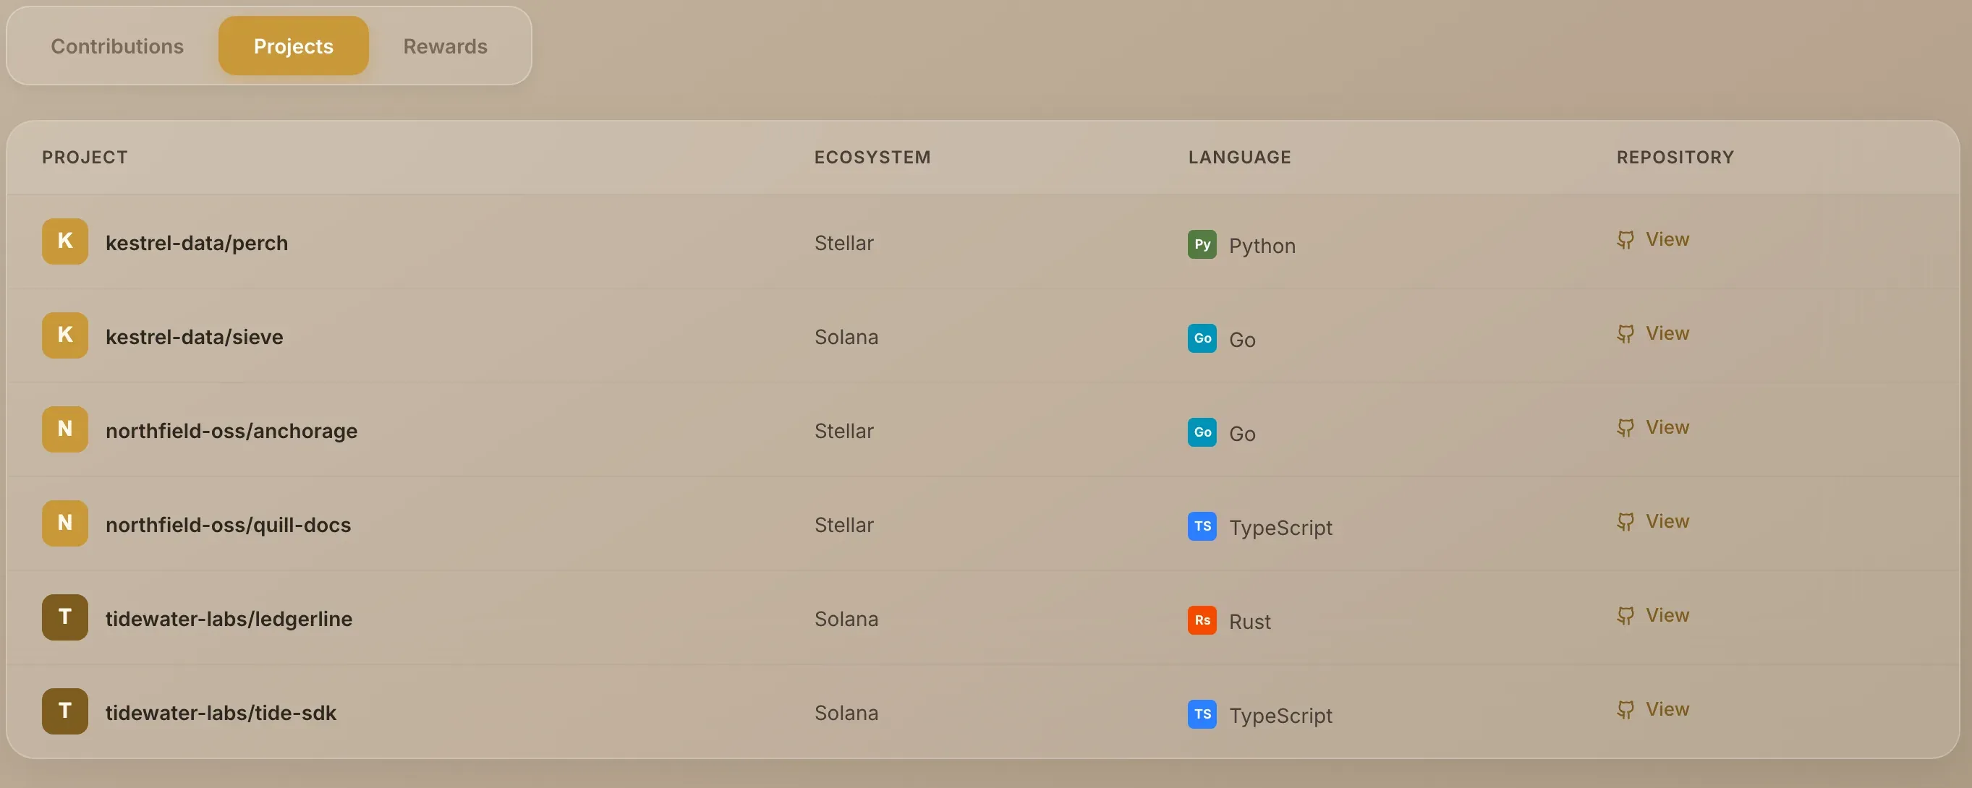Click GitHub icon in tidewater-labs/ledgerline row

[1625, 617]
